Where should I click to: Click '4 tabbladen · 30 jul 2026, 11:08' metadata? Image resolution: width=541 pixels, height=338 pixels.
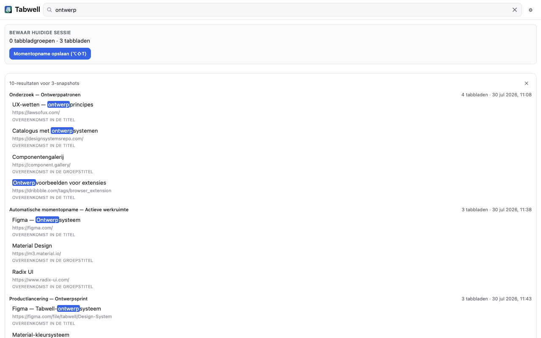tap(497, 95)
